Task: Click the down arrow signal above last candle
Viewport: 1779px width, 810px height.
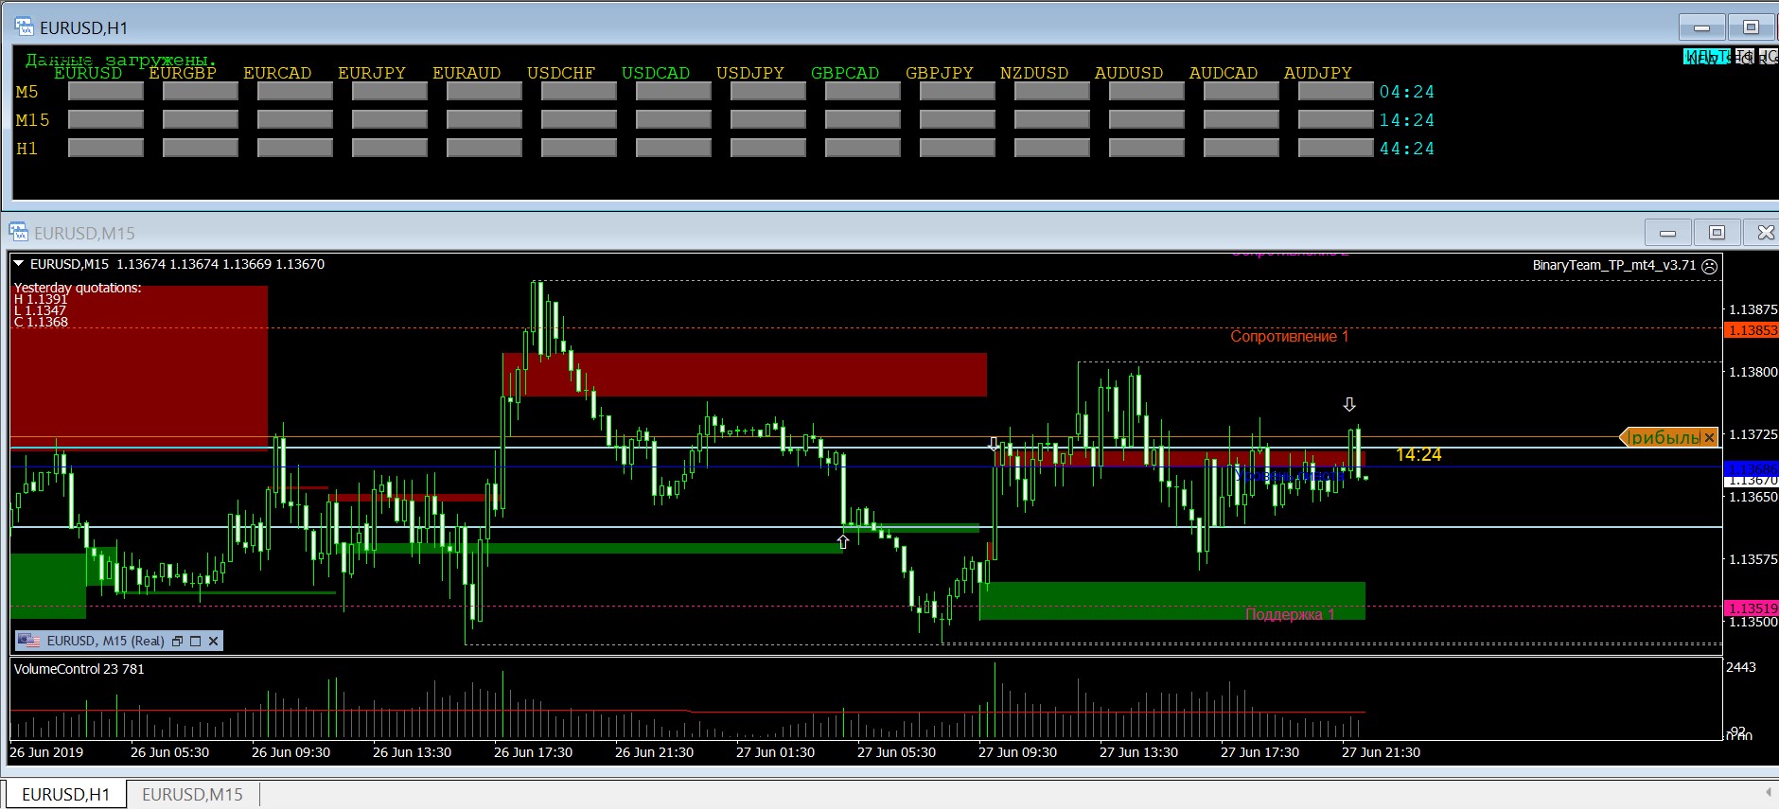Action: pyautogui.click(x=1349, y=405)
